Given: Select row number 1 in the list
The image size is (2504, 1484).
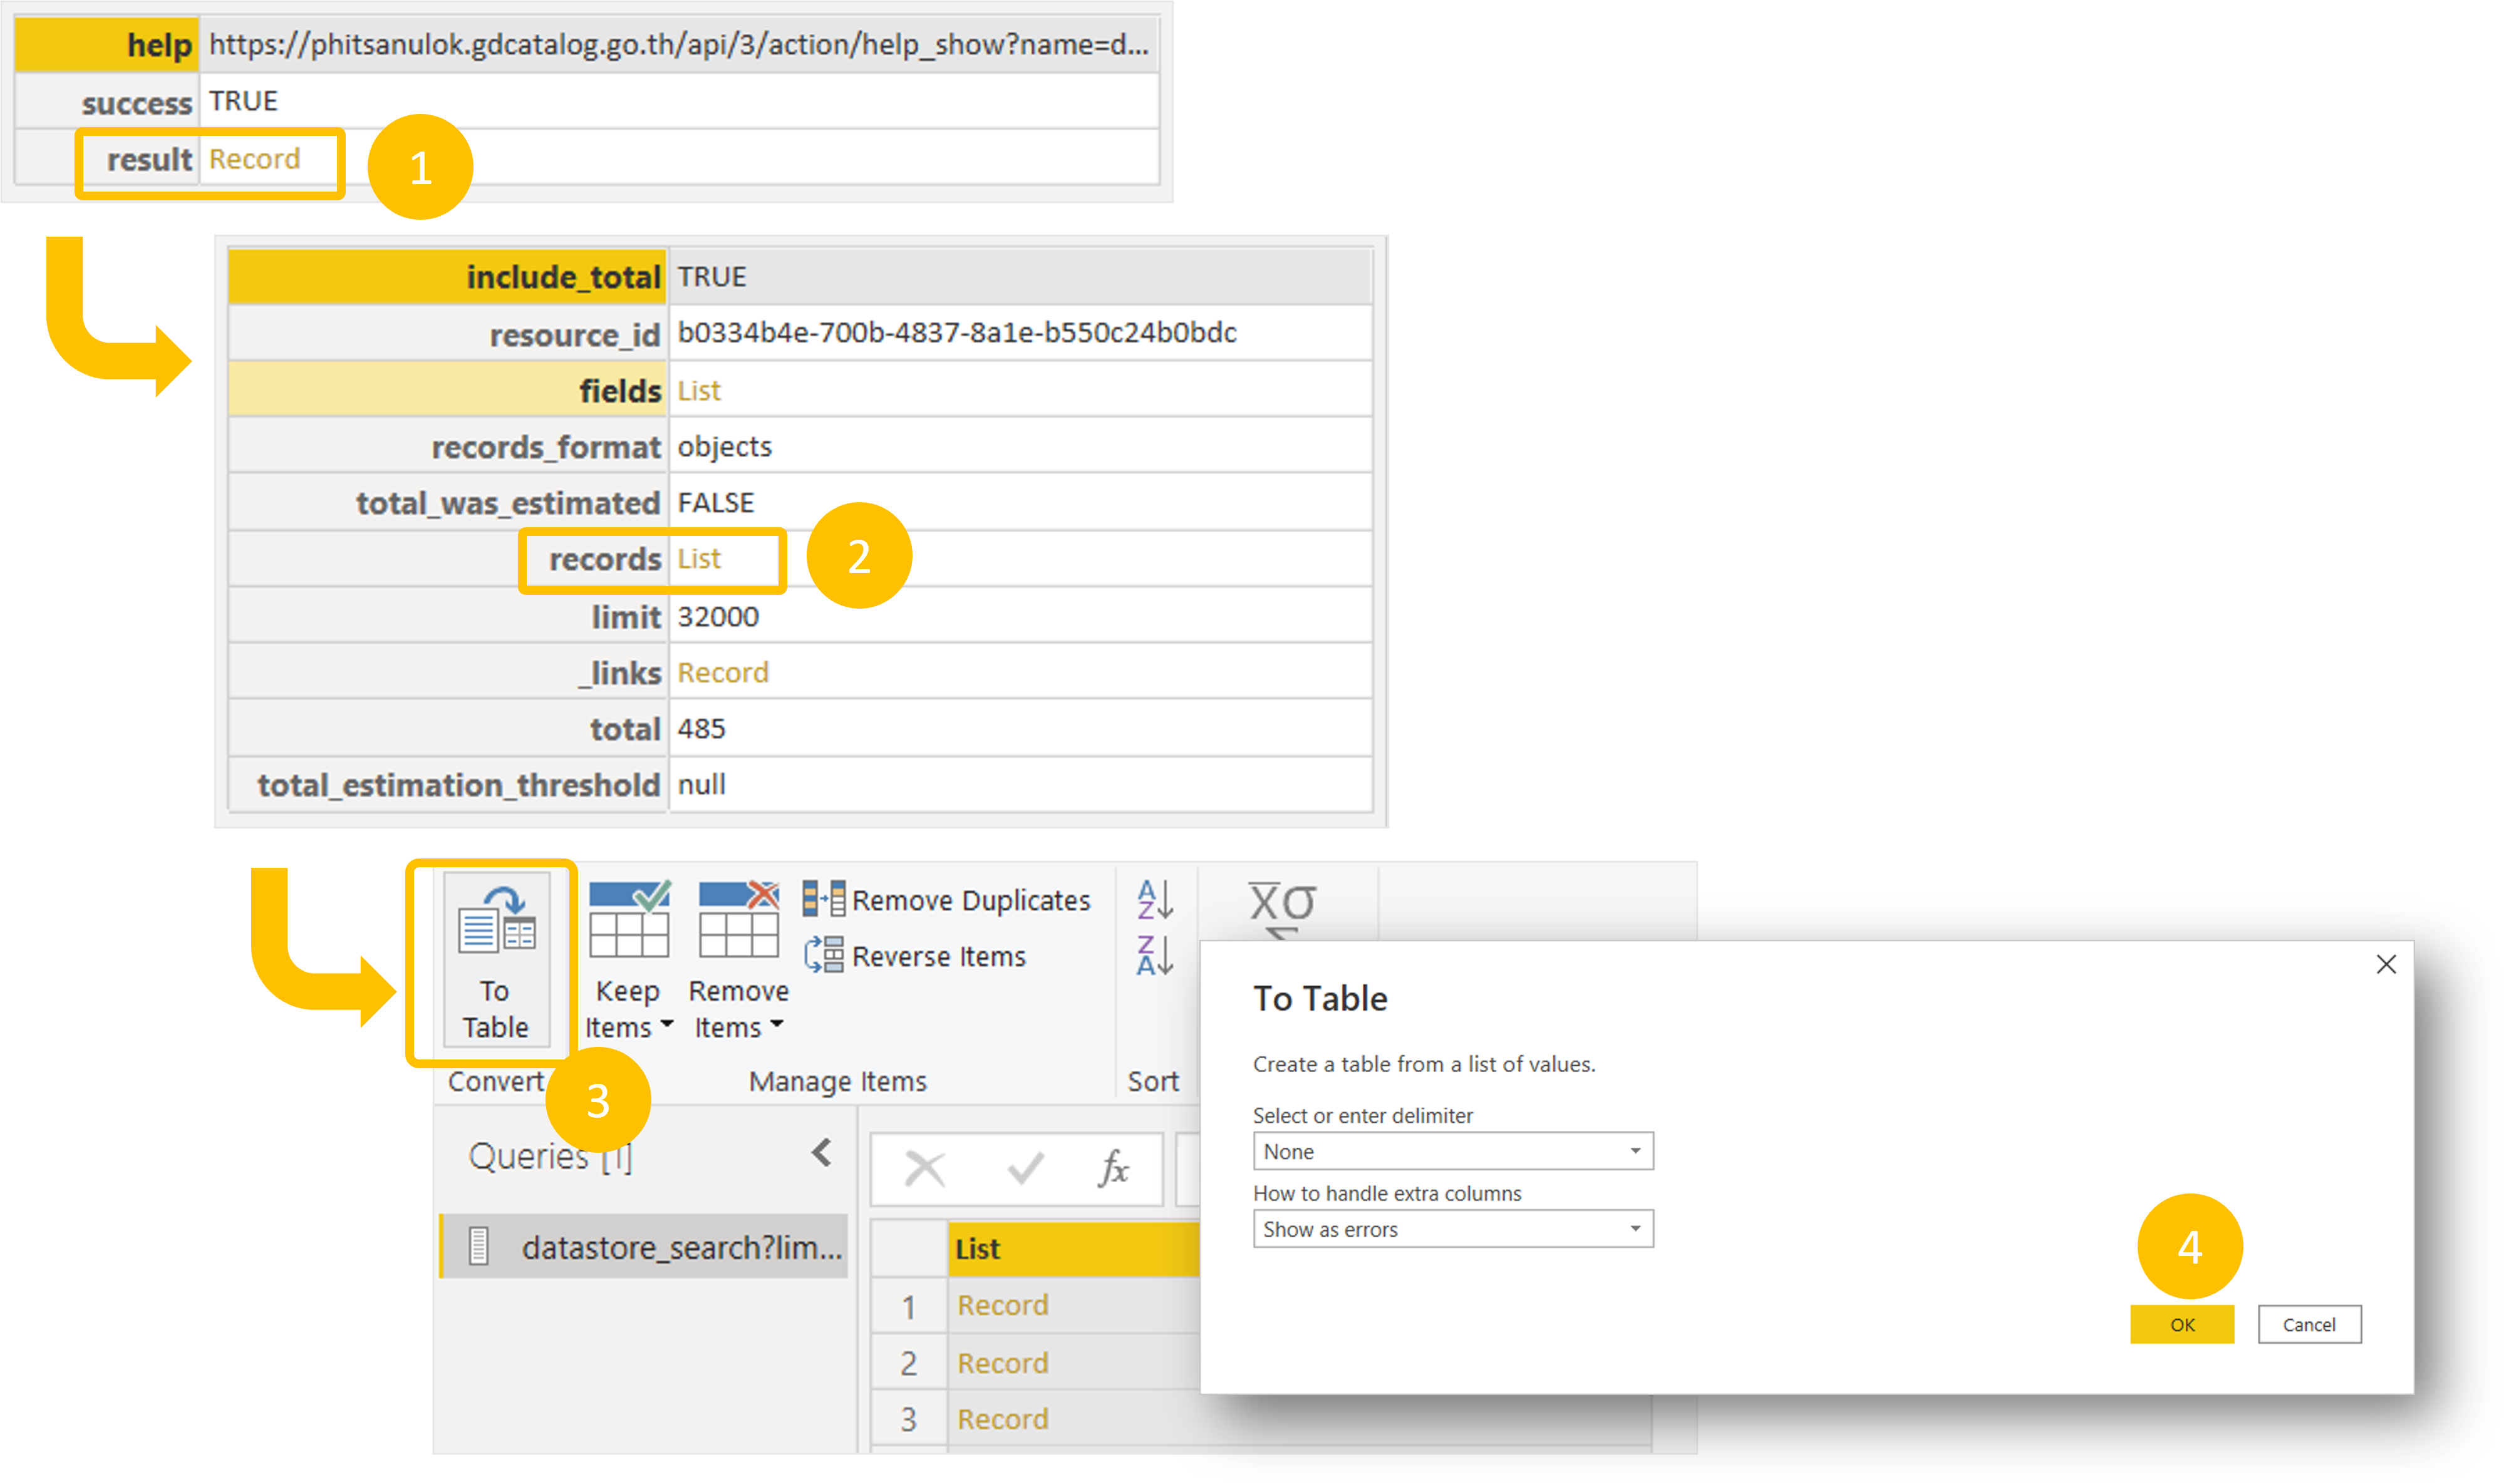Looking at the screenshot, I should point(908,1306).
